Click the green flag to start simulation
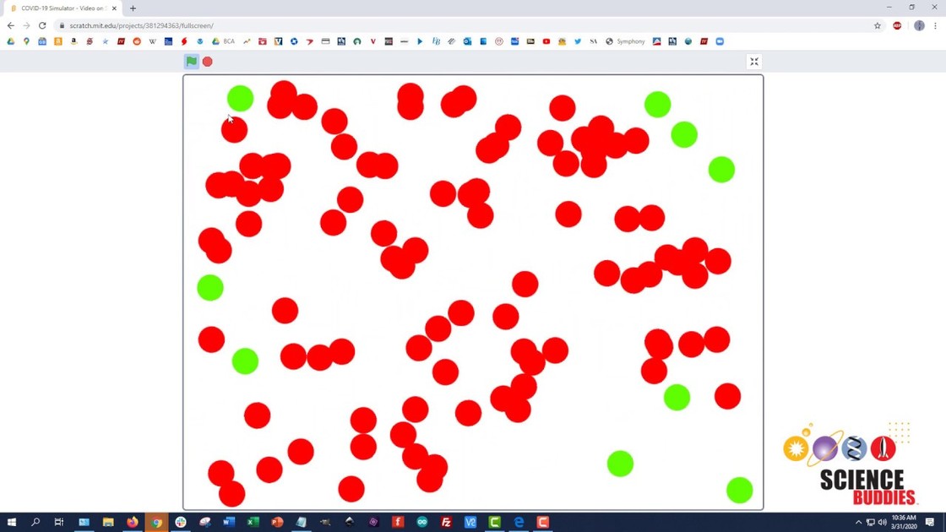This screenshot has height=532, width=946. pos(192,62)
